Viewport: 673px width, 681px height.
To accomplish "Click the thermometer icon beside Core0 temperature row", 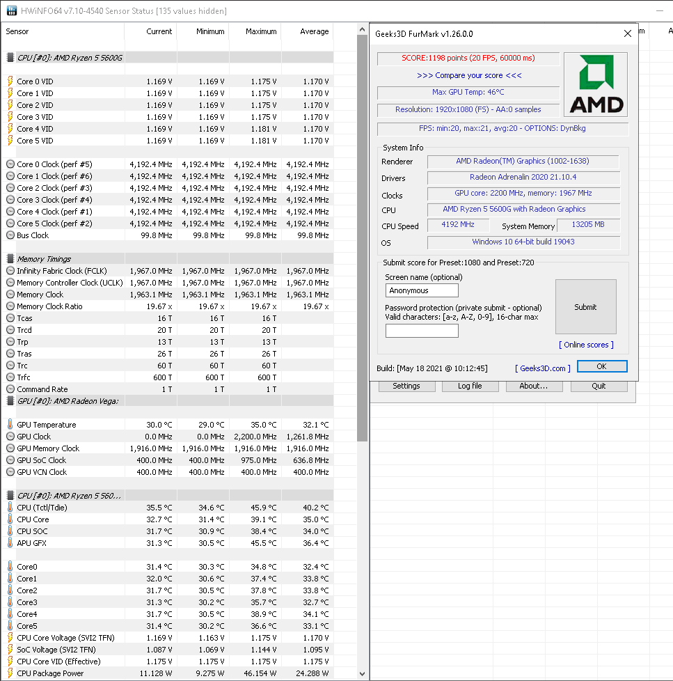I will click(x=10, y=566).
